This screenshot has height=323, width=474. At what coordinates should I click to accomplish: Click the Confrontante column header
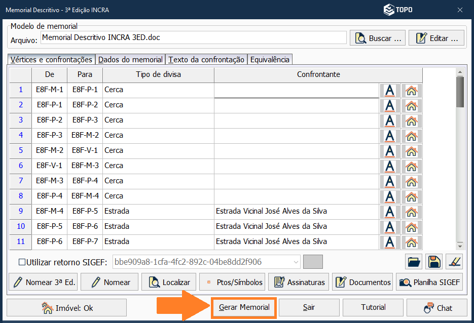click(318, 74)
